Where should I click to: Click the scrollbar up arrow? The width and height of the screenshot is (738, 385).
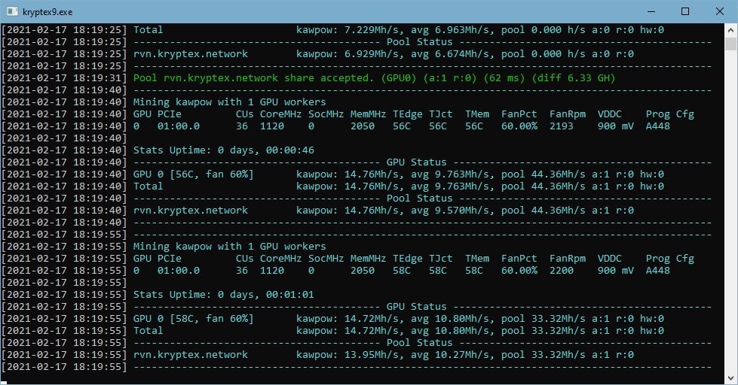(x=730, y=31)
